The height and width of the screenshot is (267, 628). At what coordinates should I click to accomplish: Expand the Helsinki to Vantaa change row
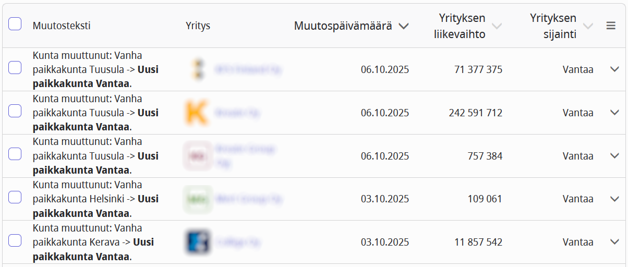[614, 199]
